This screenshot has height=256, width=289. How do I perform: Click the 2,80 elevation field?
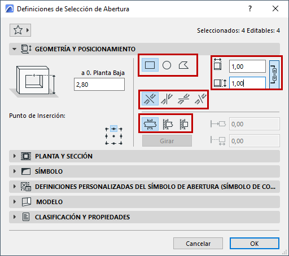[x=99, y=85]
